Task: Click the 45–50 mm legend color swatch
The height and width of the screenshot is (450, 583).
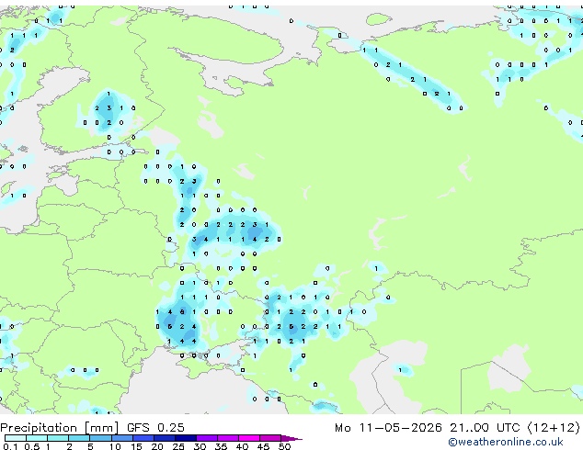Action: [x=270, y=438]
